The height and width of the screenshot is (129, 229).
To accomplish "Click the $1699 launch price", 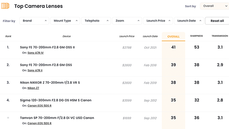I will pyautogui.click(x=127, y=118).
